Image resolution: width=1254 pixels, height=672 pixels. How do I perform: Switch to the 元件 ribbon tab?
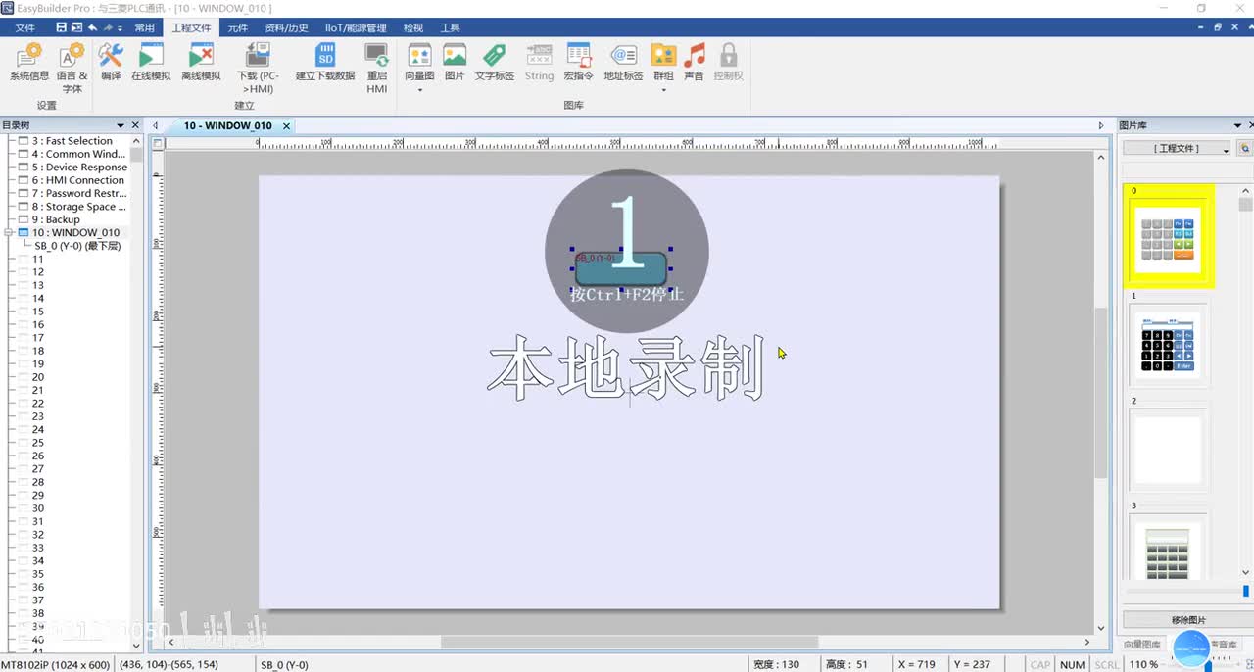[238, 28]
